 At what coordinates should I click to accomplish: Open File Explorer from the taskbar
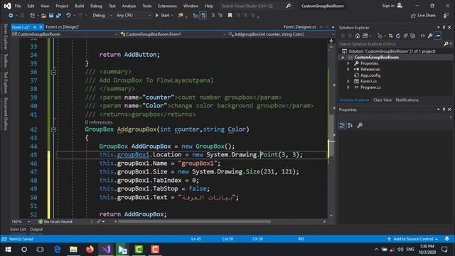pos(73,250)
